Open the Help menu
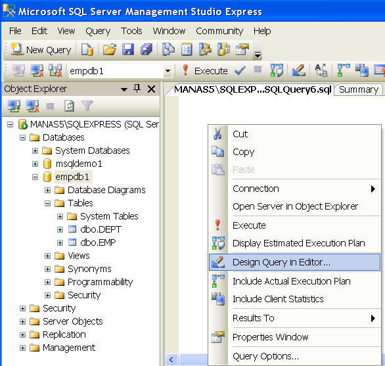The height and width of the screenshot is (366, 385). (x=262, y=32)
